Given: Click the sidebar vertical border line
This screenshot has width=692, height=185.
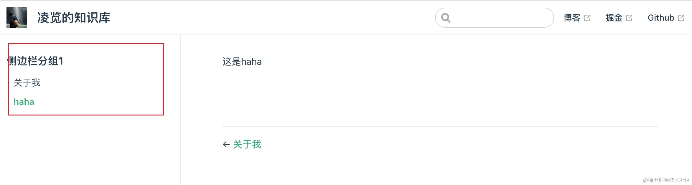Looking at the screenshot, I should click(181, 110).
